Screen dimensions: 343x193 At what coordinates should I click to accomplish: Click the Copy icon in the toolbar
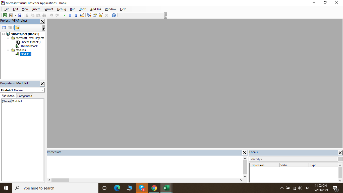pos(32,15)
